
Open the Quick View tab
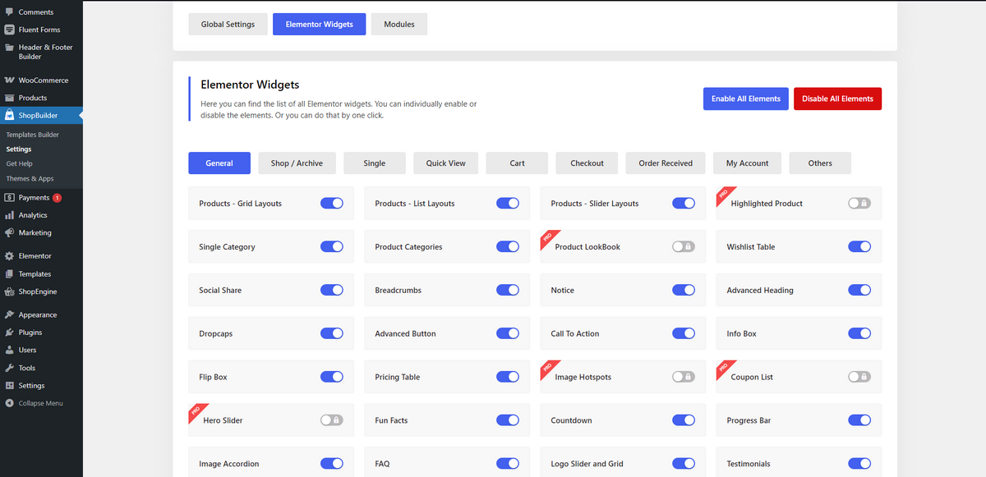pos(446,163)
